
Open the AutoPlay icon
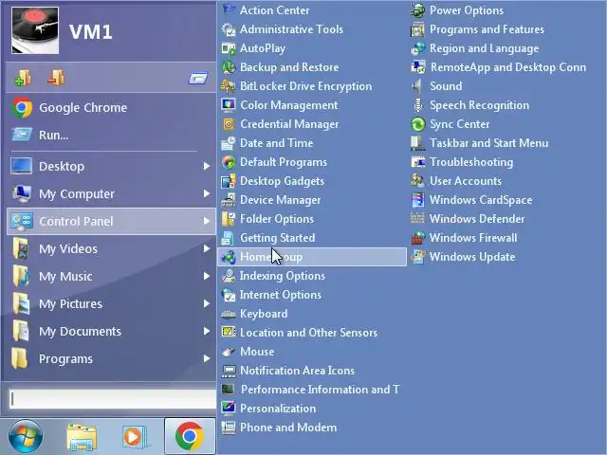coord(229,48)
